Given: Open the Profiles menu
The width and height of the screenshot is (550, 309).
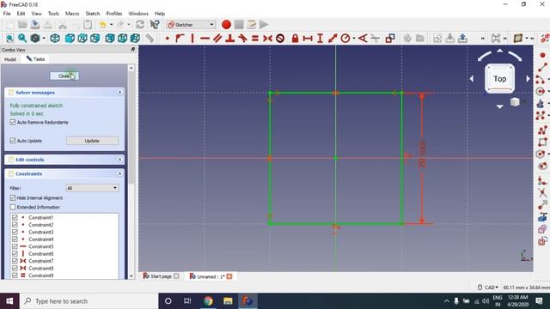Looking at the screenshot, I should pos(114,14).
